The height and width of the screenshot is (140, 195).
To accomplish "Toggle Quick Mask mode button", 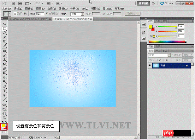I will [4, 132].
